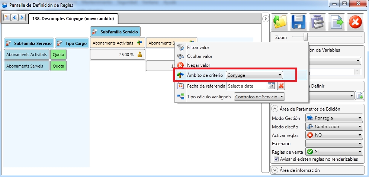Click the filter icon on the top SubFamilia Servicio header
Screen dimensions: 369x177
coord(95,32)
